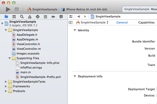Choose the iPhone Retina (4-inch 64-bit) destination
This screenshot has height=104, width=157.
click(x=84, y=9)
